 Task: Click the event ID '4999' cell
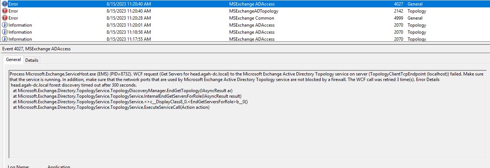tap(398, 18)
